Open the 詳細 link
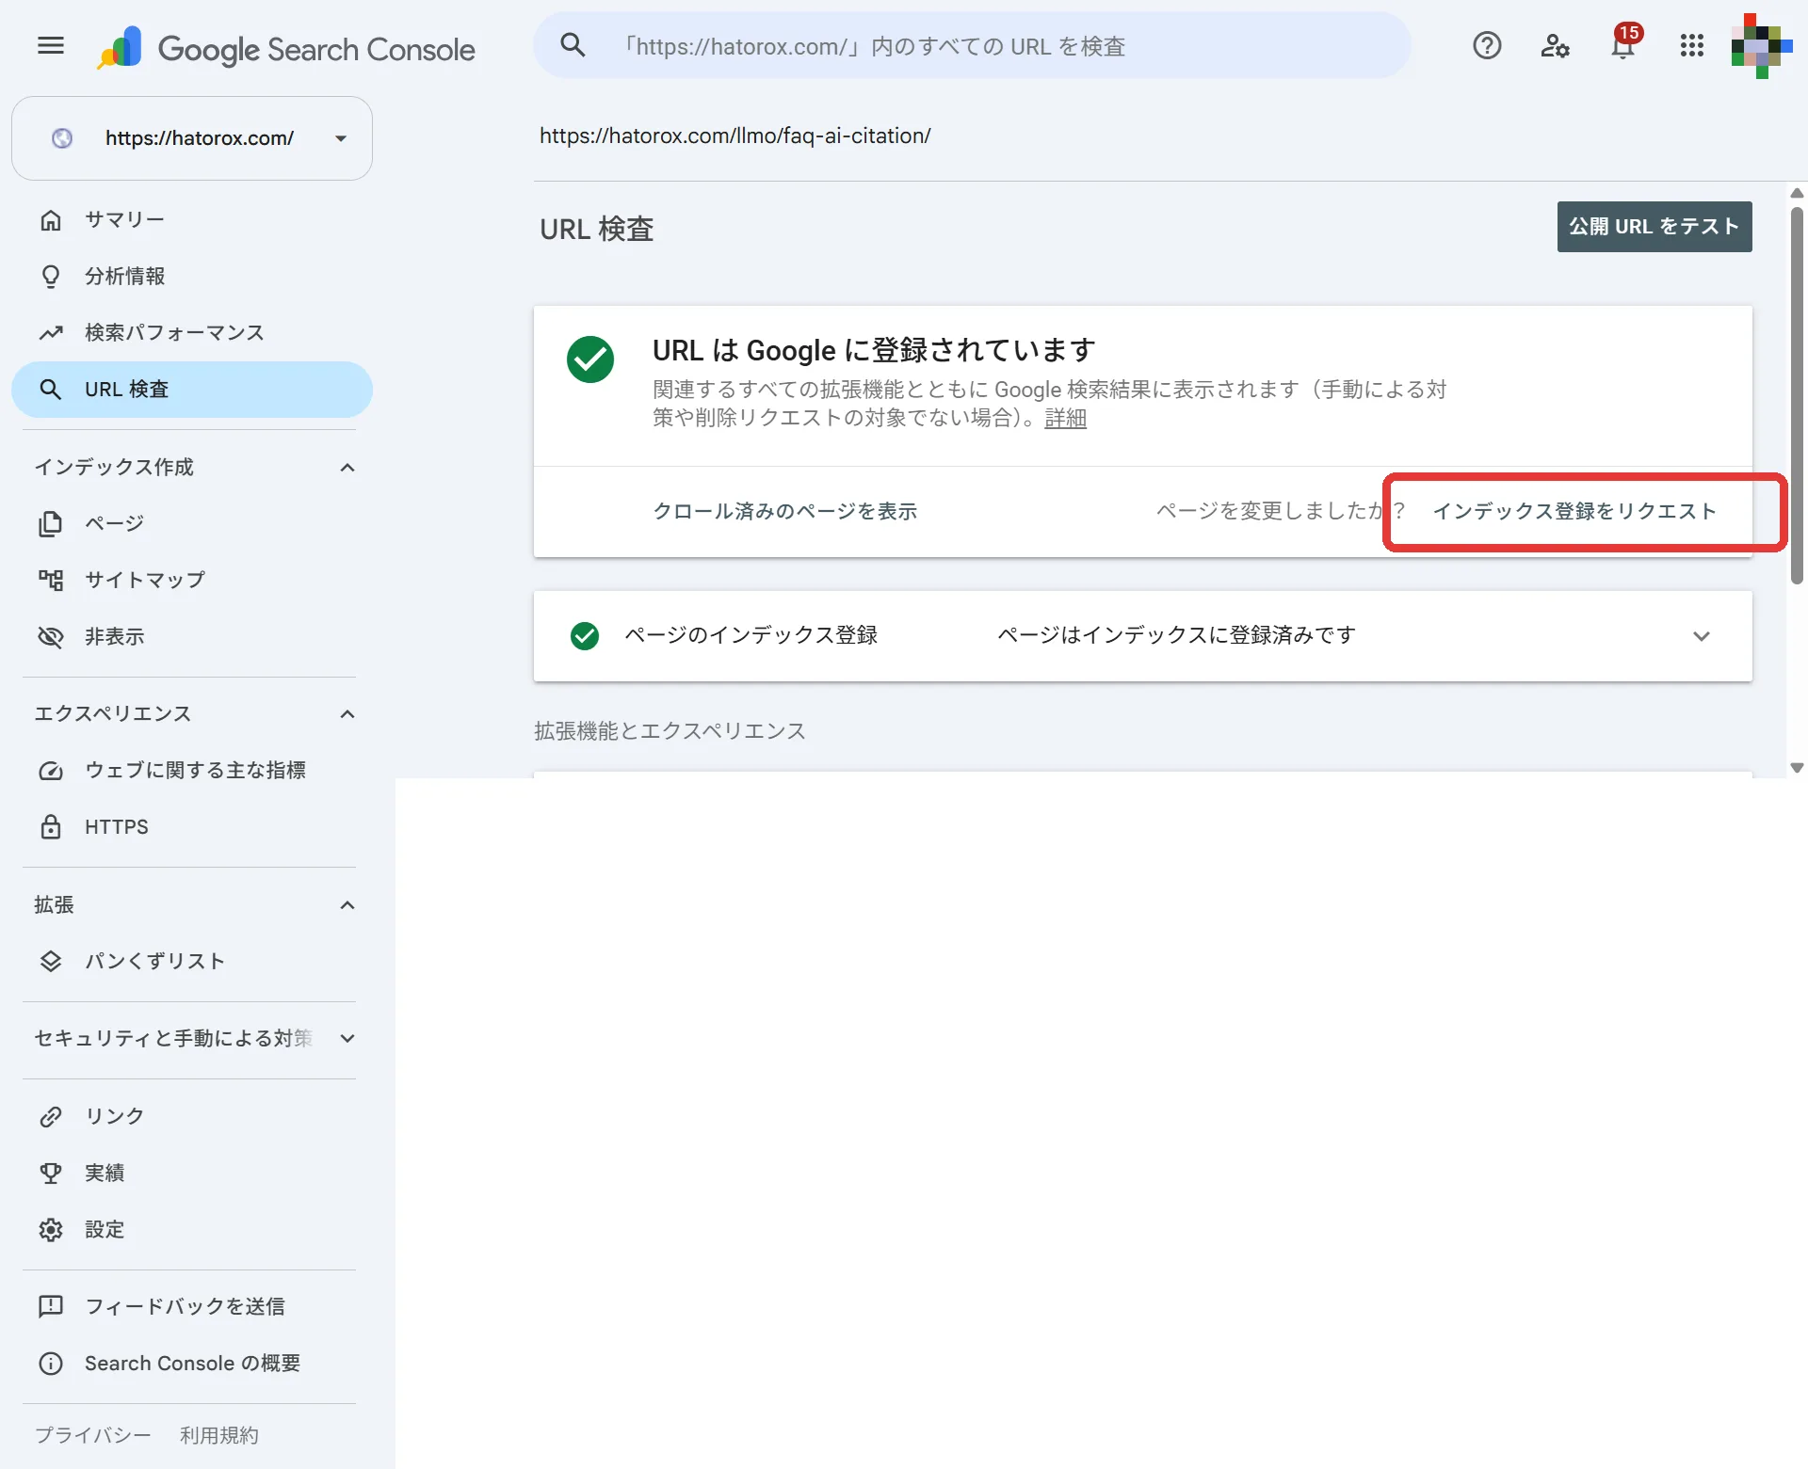The width and height of the screenshot is (1808, 1469). click(1066, 418)
